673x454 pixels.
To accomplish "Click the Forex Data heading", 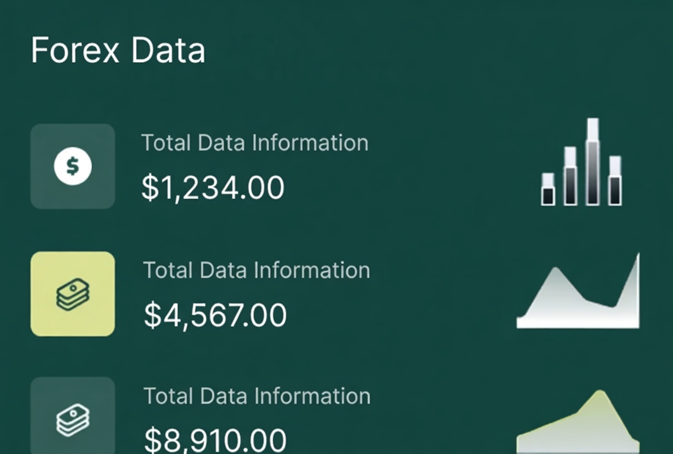I will pos(118,51).
